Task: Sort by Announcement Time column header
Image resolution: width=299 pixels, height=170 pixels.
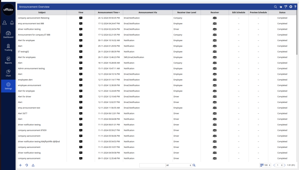Action: [109, 13]
